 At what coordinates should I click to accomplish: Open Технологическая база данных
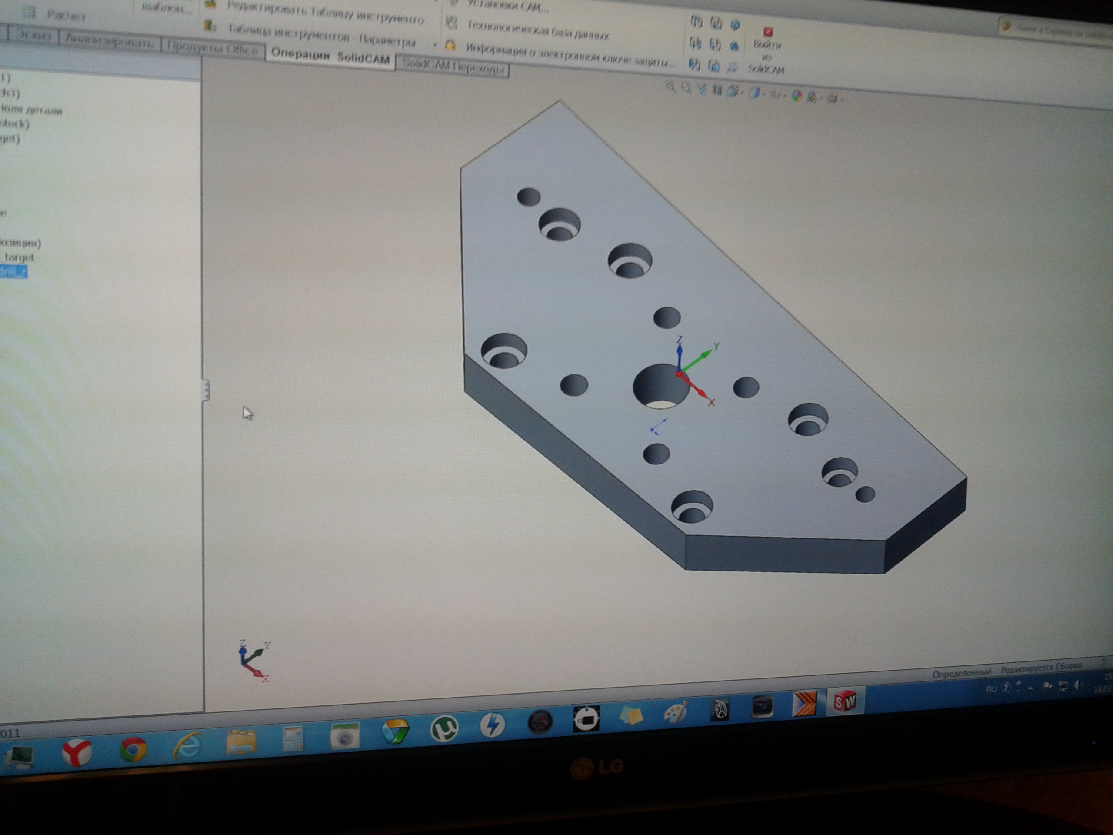click(x=537, y=30)
